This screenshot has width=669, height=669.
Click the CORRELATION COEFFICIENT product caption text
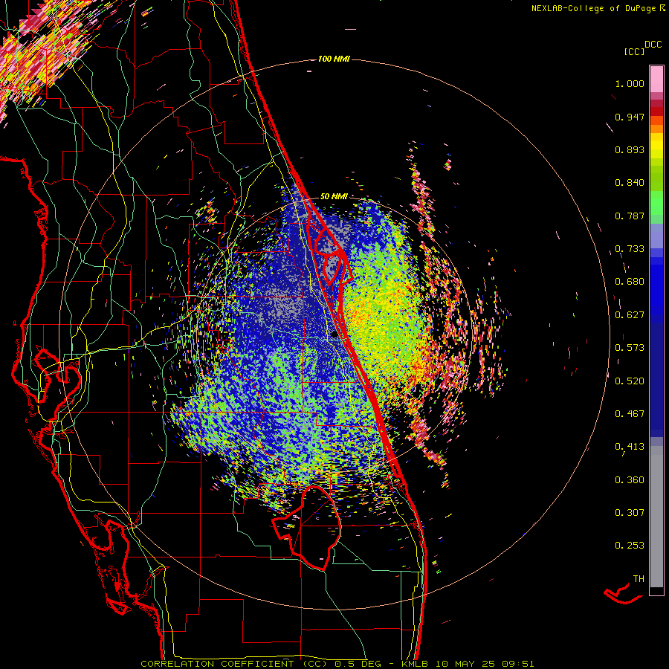tap(236, 664)
